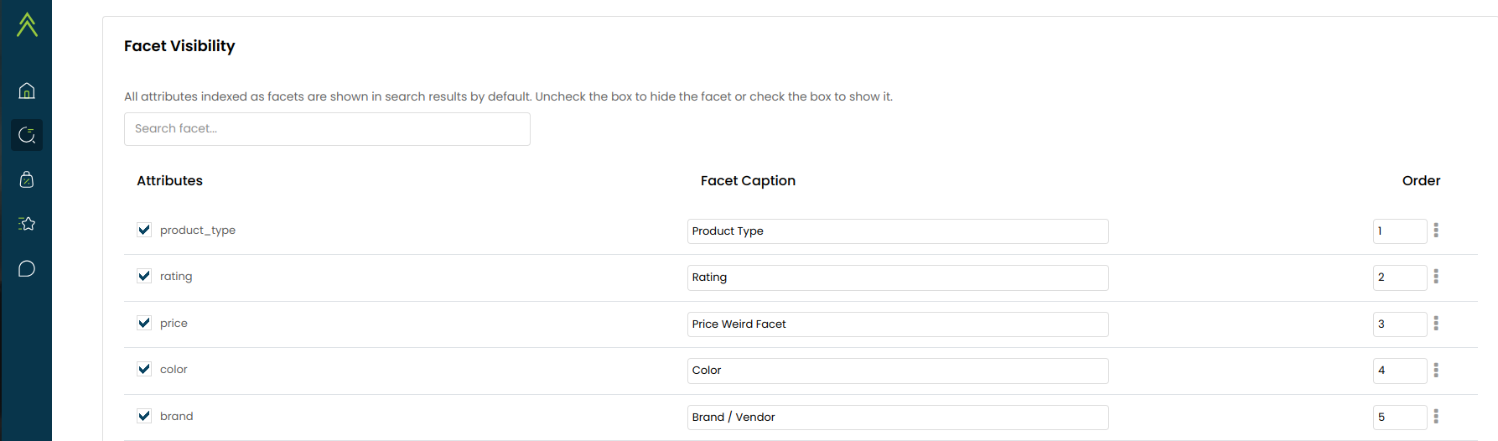Open the star reviews sidebar icon
This screenshot has height=441, width=1498.
coord(27,224)
